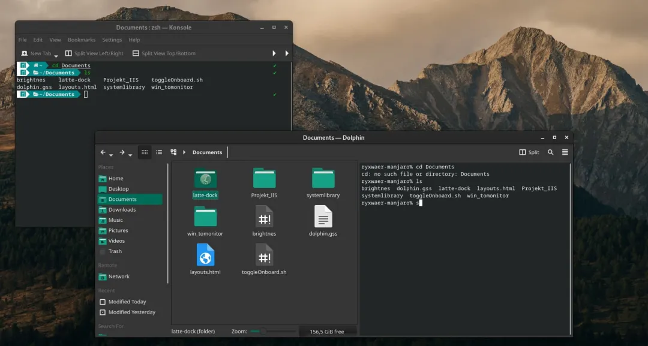Select the latte-dock folder icon
The width and height of the screenshot is (648, 346).
point(205,178)
